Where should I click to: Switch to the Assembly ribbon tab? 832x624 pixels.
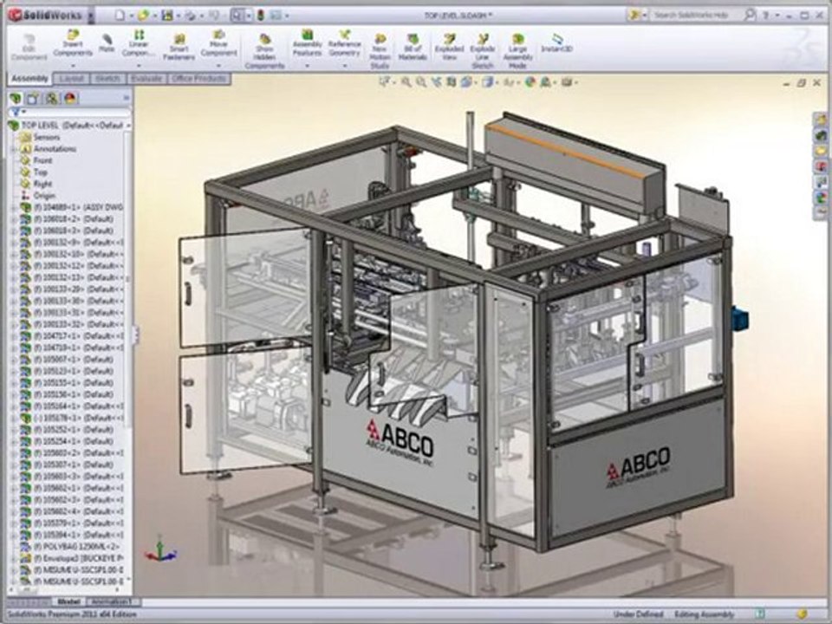tap(29, 79)
